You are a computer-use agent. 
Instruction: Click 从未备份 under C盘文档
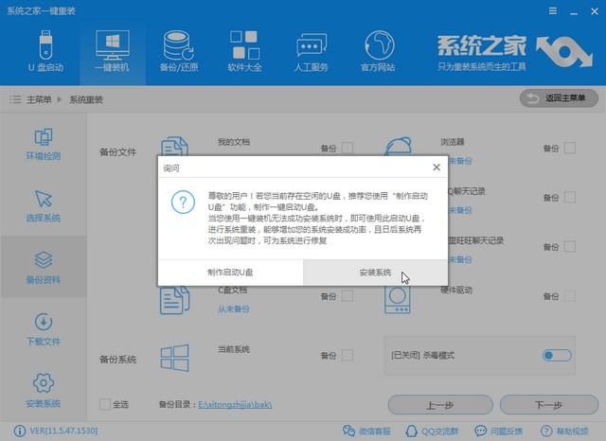tap(234, 309)
